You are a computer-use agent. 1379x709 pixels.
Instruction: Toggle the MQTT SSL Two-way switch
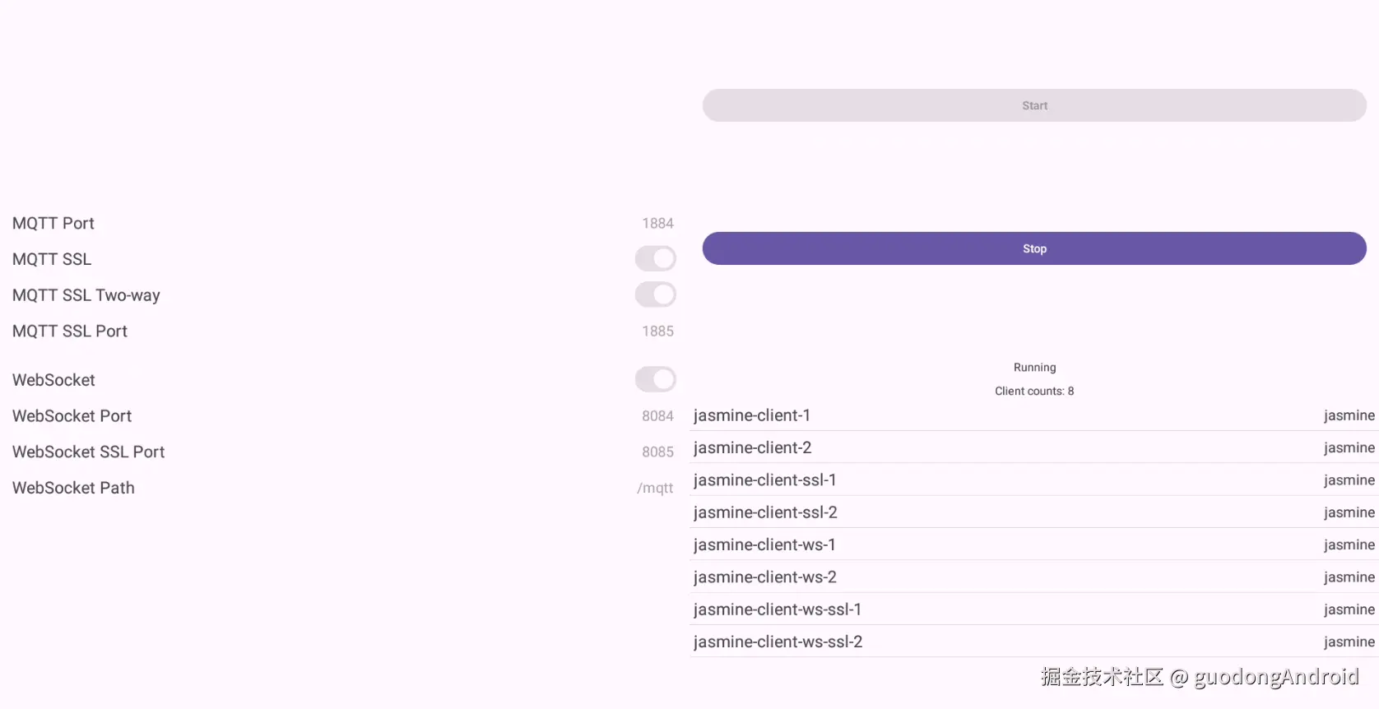[655, 294]
